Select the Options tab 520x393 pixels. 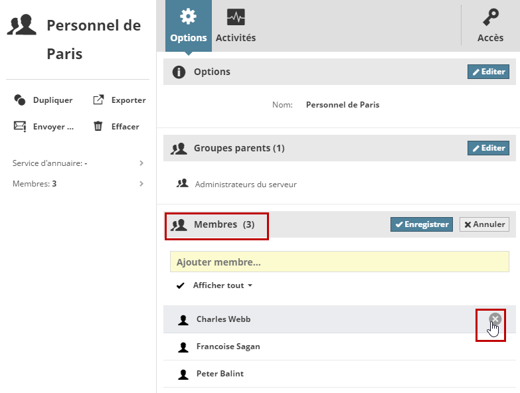tap(189, 26)
